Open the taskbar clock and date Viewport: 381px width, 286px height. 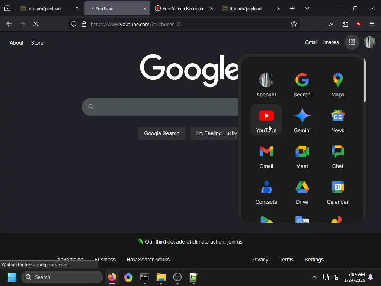click(x=355, y=277)
